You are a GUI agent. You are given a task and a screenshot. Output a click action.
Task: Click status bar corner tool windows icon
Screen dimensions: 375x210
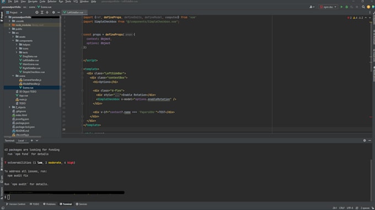point(3,208)
